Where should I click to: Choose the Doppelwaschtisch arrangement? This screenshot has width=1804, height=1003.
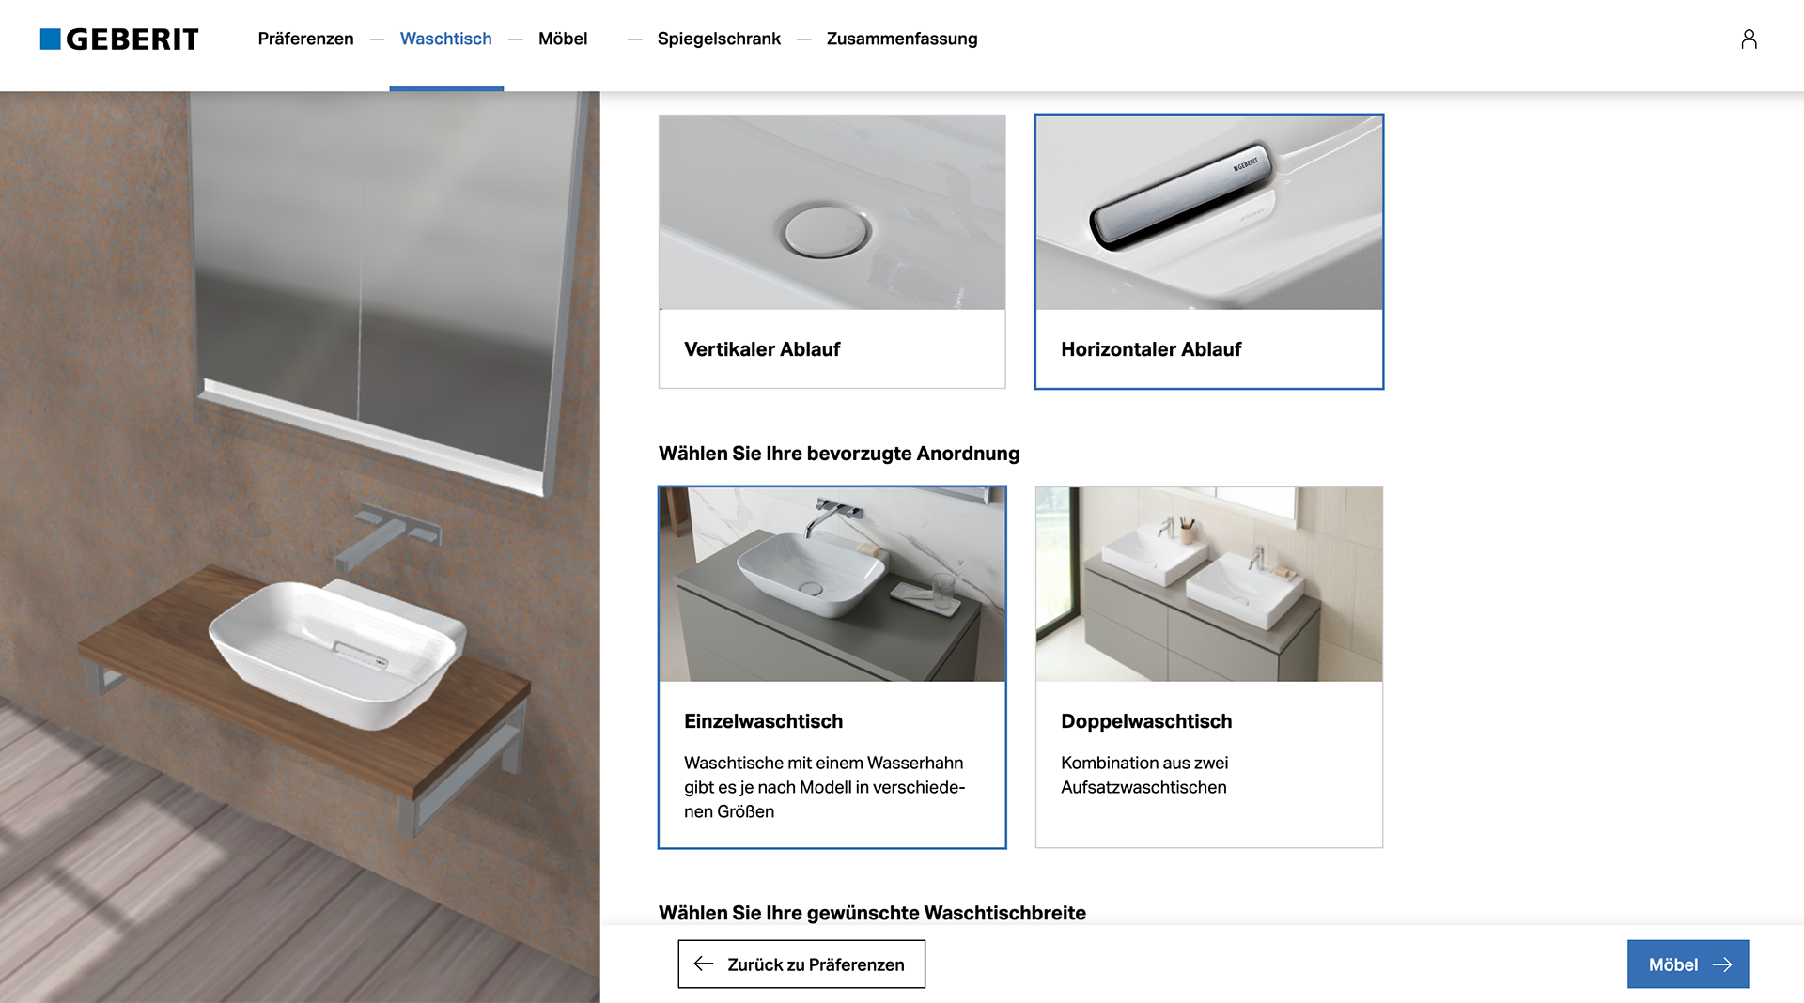tap(1208, 667)
